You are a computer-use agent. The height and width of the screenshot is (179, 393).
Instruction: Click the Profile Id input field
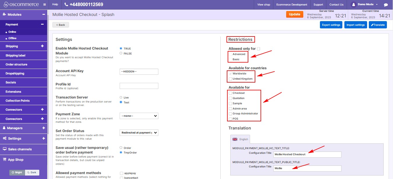tap(139, 86)
